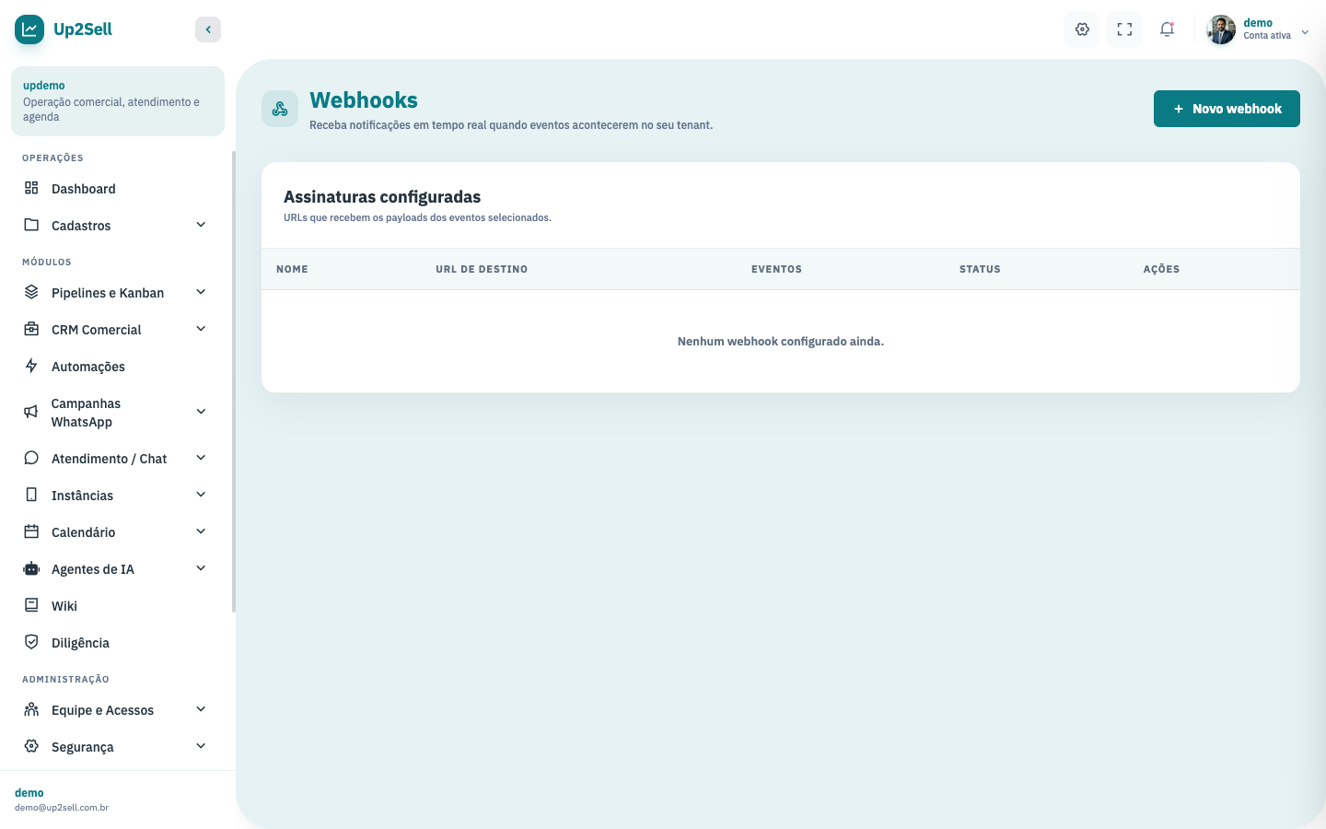This screenshot has height=829, width=1326.
Task: Click the Pipelines e Kanban layers icon
Action: pos(31,292)
